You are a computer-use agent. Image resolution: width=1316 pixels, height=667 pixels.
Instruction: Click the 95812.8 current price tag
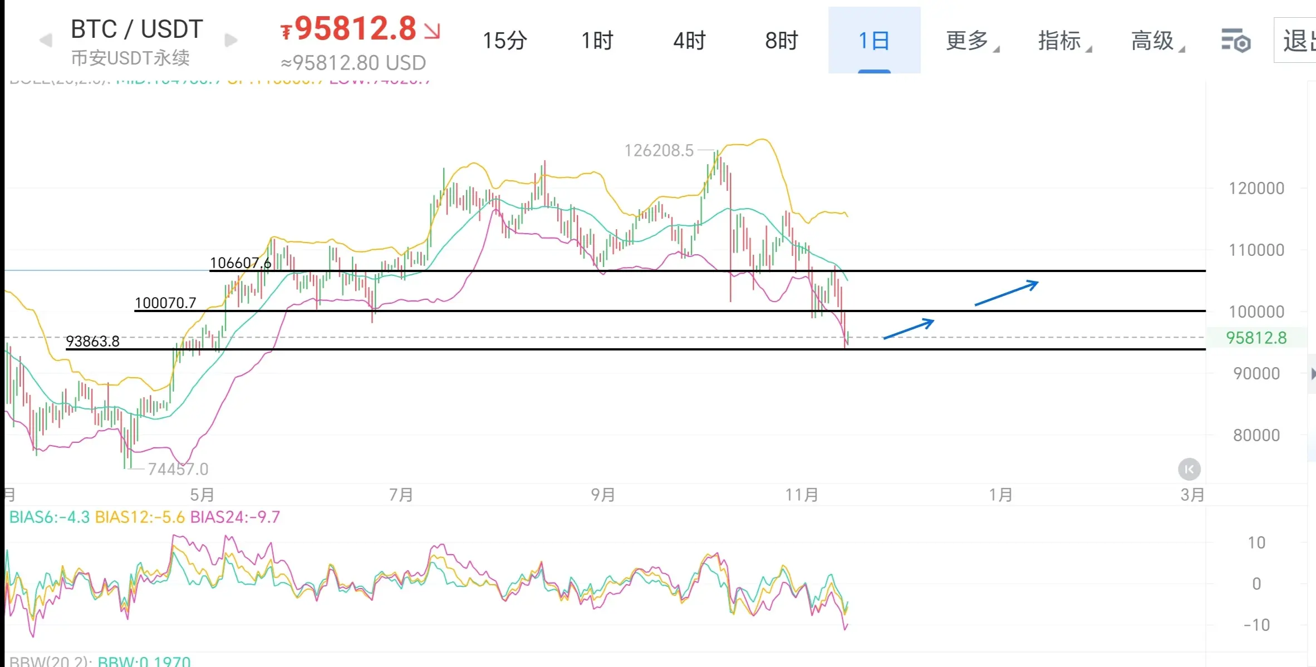pyautogui.click(x=1256, y=338)
